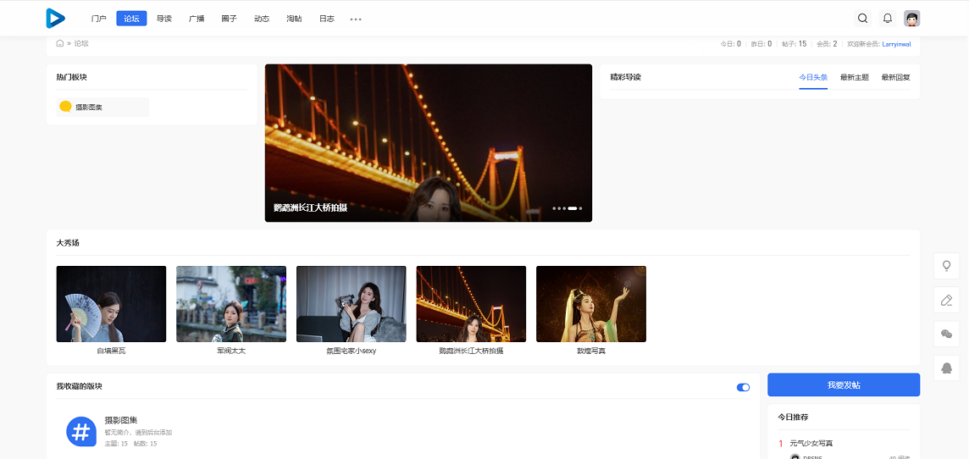Click the carousel pagination dots
The image size is (969, 459).
pos(568,207)
